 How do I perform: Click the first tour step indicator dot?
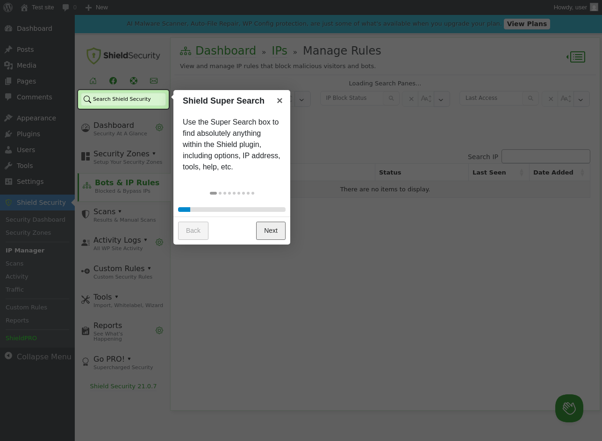pyautogui.click(x=213, y=193)
